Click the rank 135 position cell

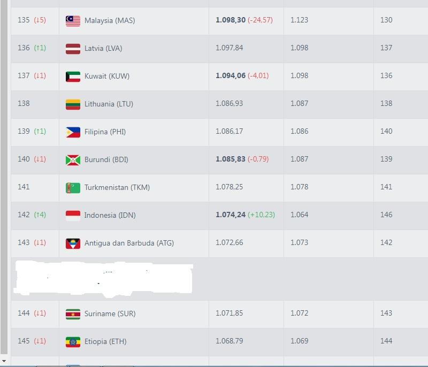pos(32,20)
